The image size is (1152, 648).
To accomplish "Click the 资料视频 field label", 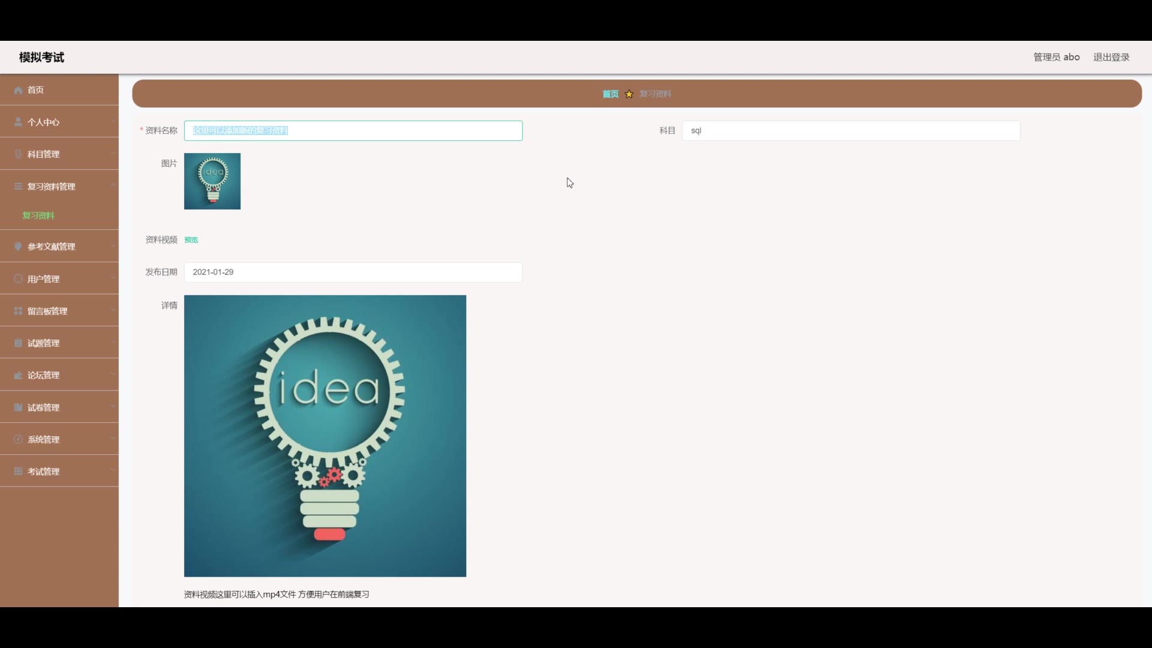I will [x=161, y=240].
